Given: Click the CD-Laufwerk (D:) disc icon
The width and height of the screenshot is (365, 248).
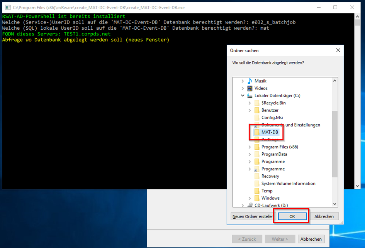Looking at the screenshot, I should (250, 205).
